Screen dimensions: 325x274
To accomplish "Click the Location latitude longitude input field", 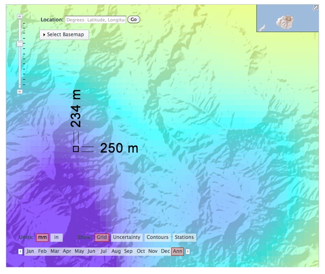I will [x=95, y=20].
